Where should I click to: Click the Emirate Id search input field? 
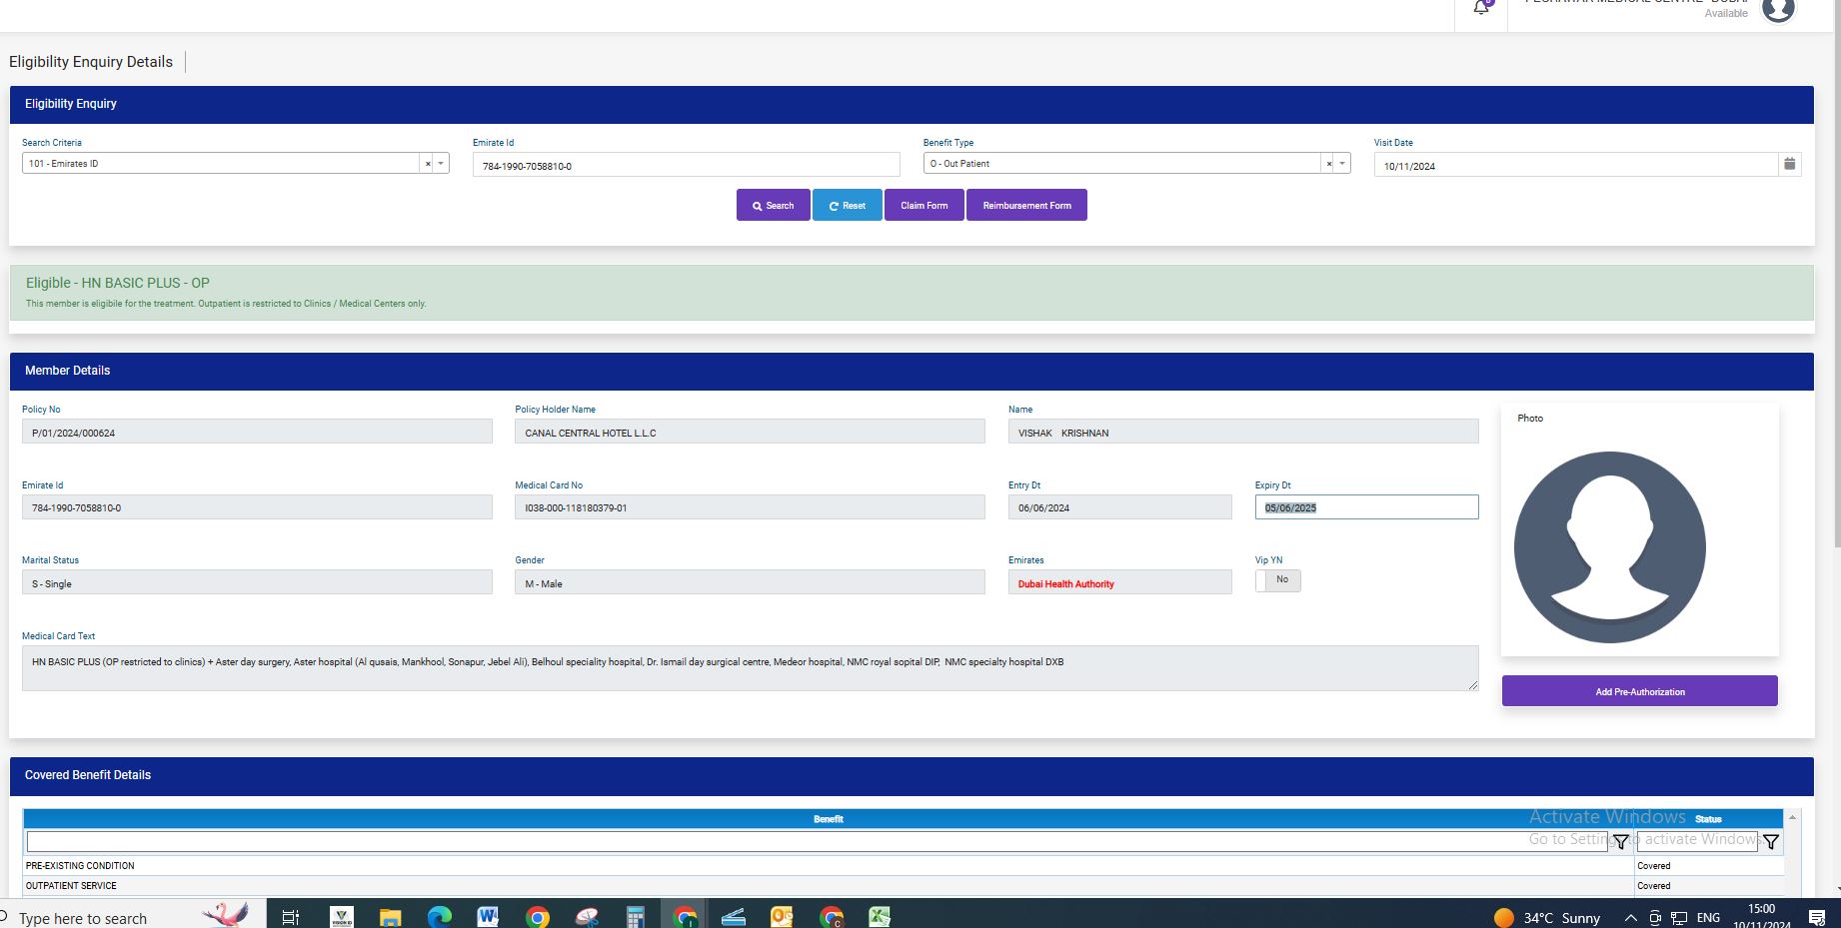686,166
